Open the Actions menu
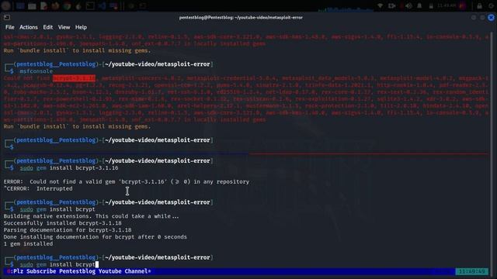 pyautogui.click(x=29, y=27)
